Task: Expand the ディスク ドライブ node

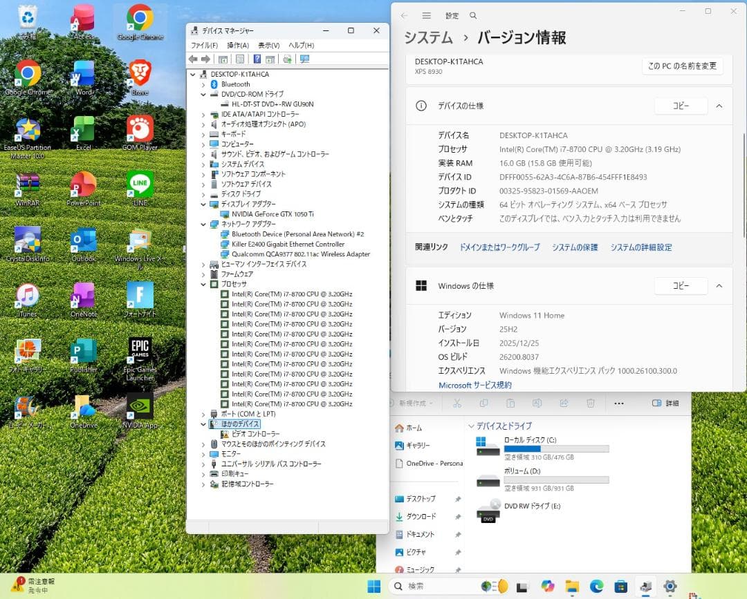Action: coord(203,194)
